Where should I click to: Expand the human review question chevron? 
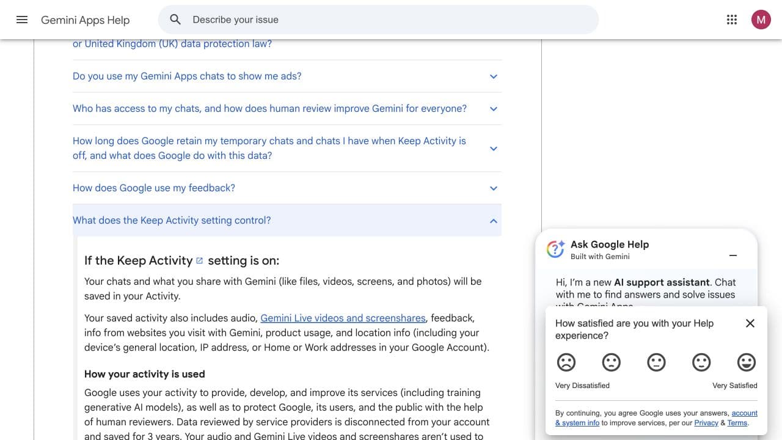click(x=494, y=109)
